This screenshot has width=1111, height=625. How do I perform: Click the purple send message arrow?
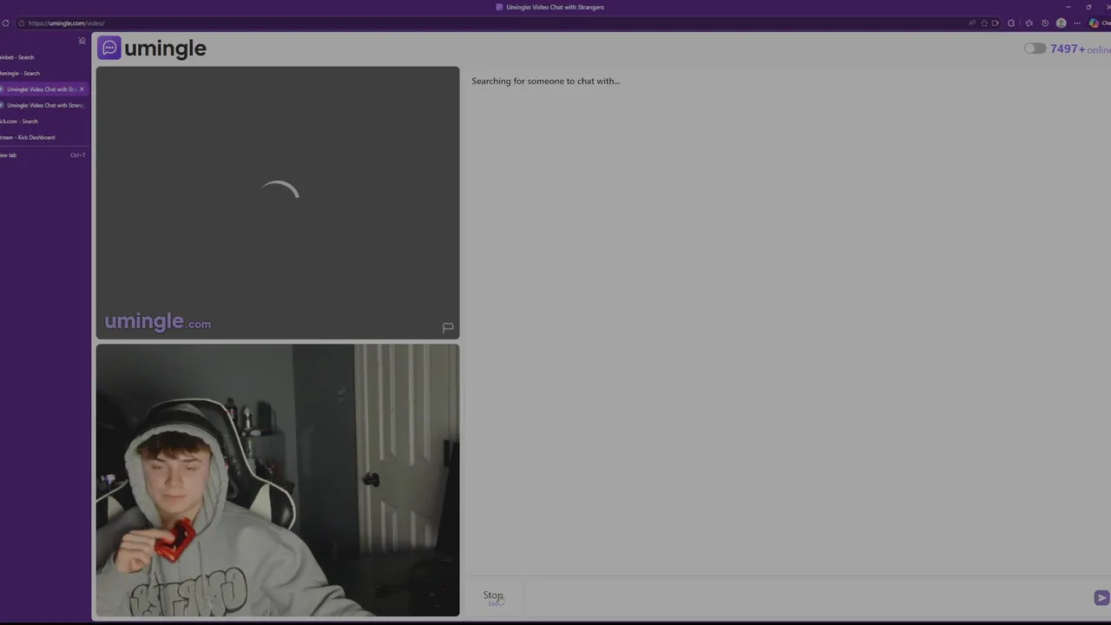(1101, 597)
